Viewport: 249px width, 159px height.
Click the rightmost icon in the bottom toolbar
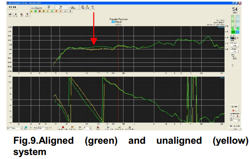(x=130, y=128)
